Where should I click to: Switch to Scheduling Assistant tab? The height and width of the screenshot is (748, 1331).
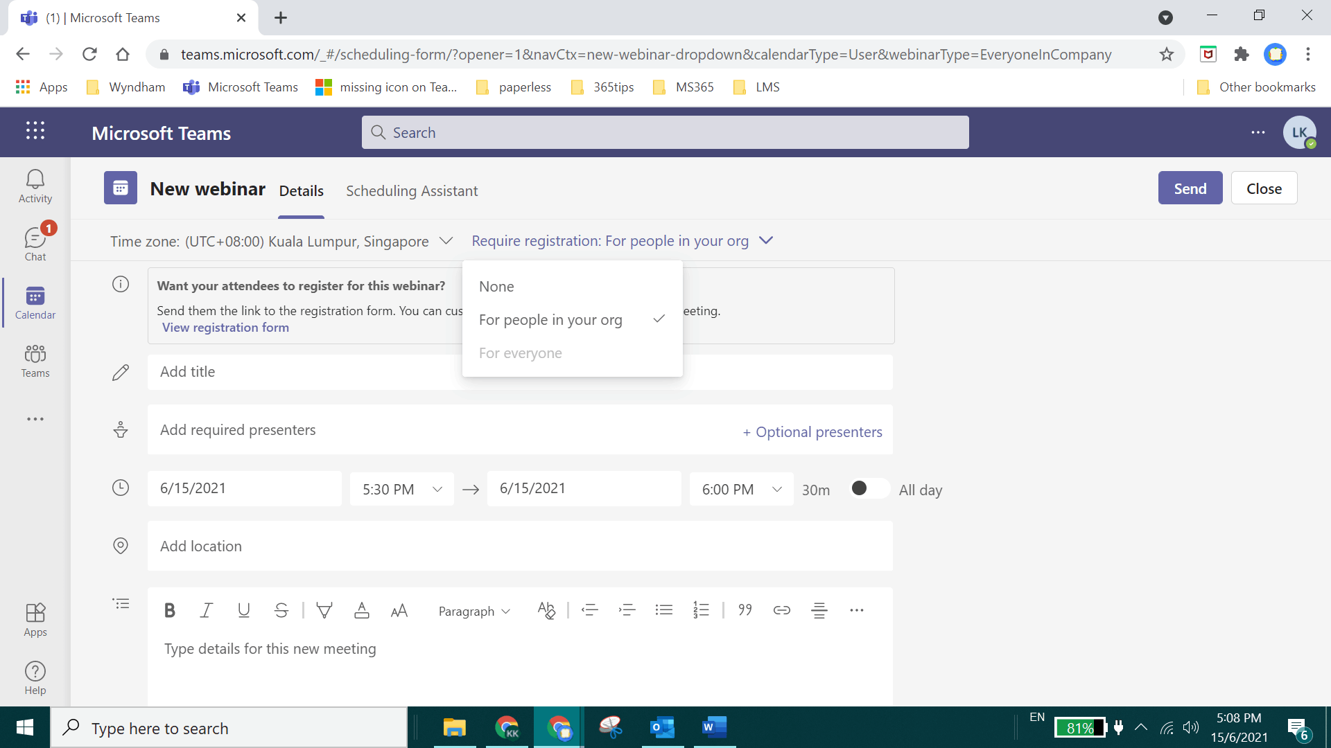click(x=412, y=191)
